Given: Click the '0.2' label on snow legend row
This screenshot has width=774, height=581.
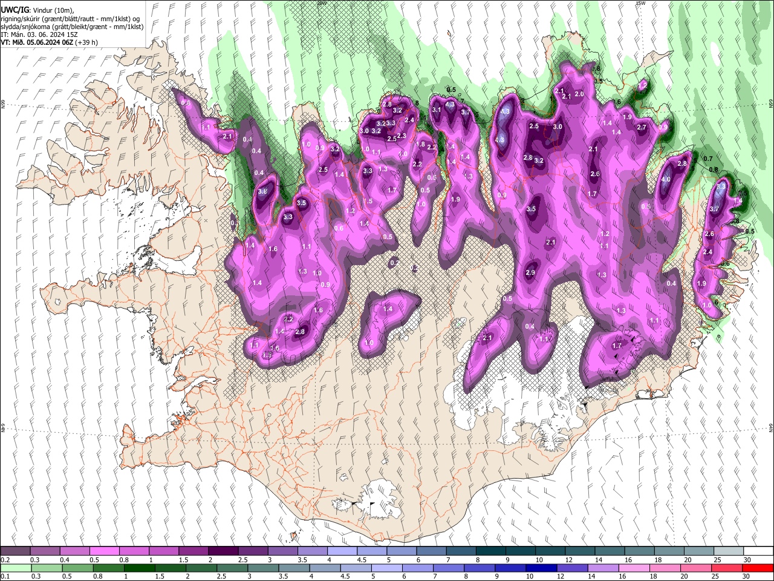Looking at the screenshot, I should click(5, 560).
